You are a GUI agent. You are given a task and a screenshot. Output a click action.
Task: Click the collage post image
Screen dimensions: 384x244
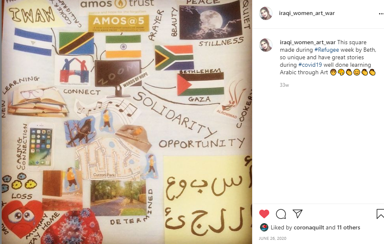click(126, 122)
